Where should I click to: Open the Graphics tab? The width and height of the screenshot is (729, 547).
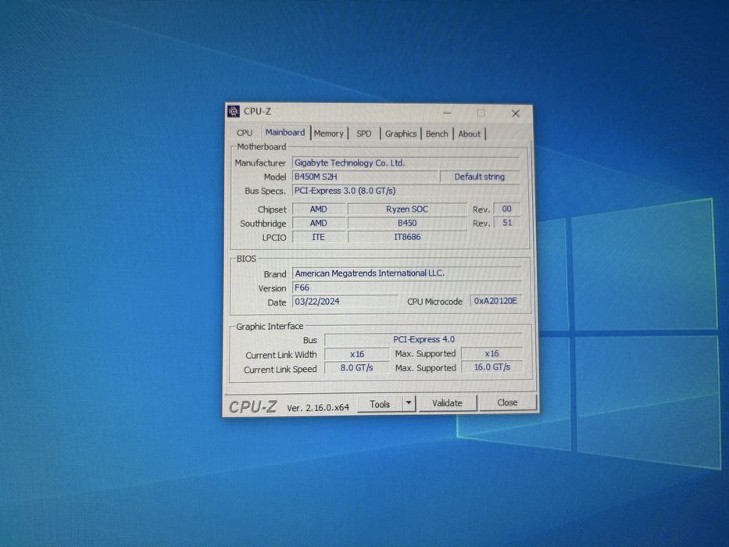pos(401,134)
